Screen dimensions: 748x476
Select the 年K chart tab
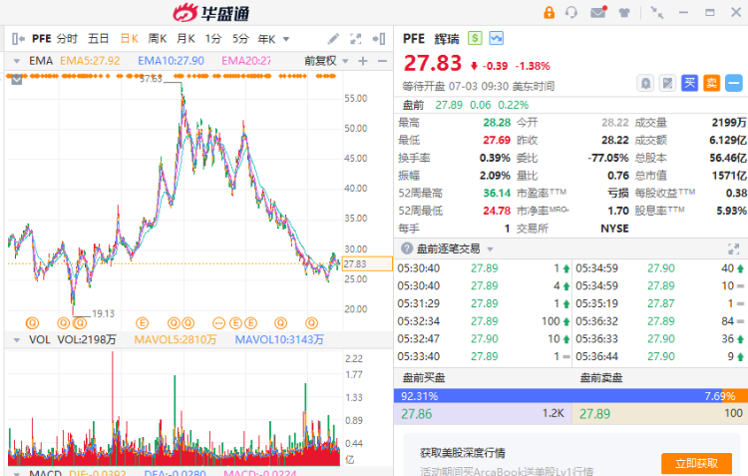(x=266, y=39)
